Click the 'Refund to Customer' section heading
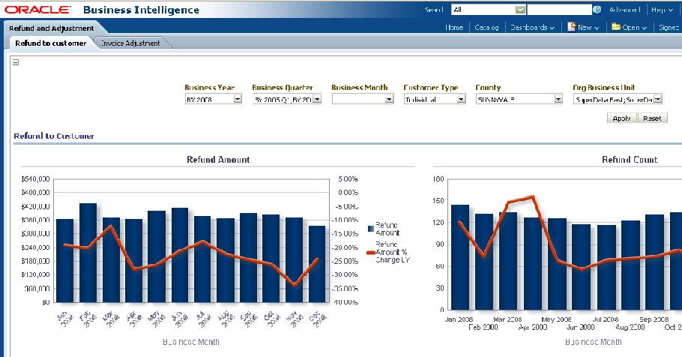This screenshot has width=682, height=357. click(53, 136)
